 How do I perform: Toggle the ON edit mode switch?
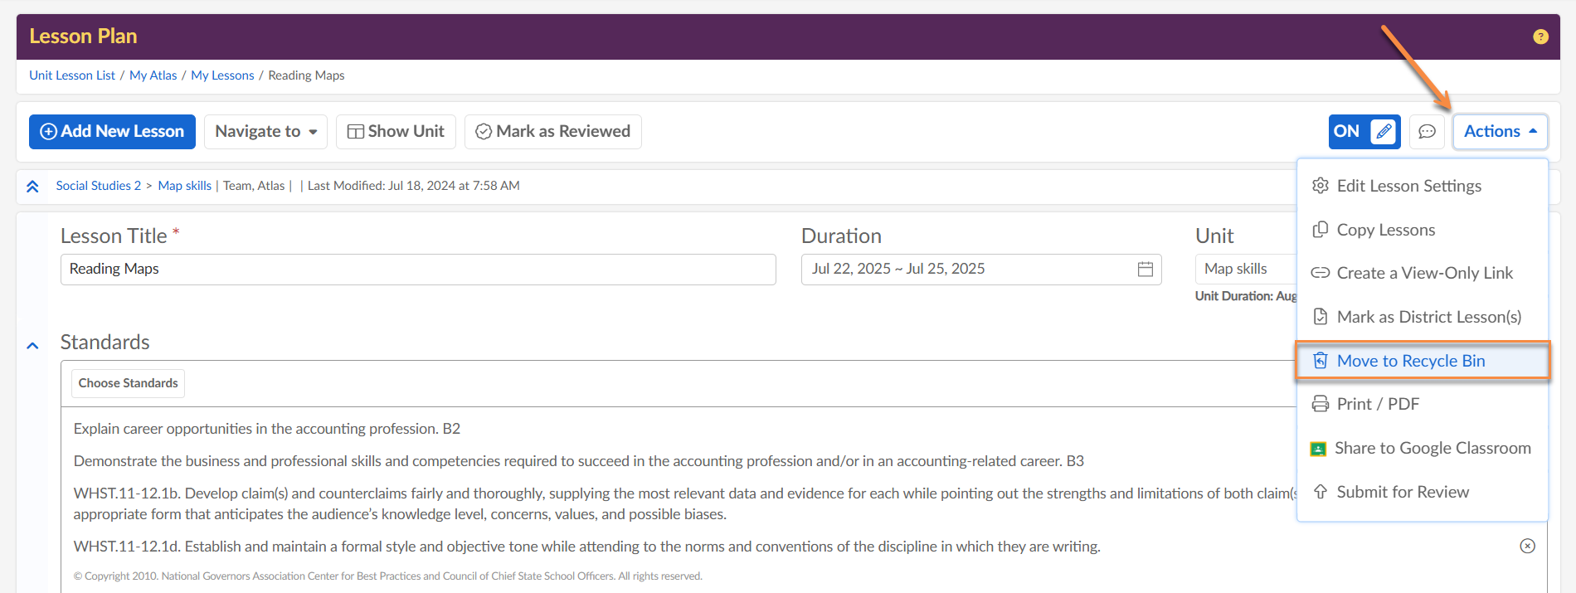[x=1364, y=132]
